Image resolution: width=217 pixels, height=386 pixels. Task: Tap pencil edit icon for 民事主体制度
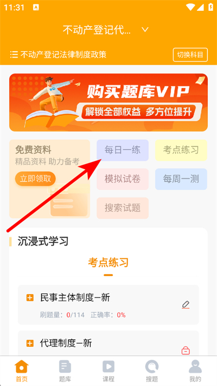point(186,305)
